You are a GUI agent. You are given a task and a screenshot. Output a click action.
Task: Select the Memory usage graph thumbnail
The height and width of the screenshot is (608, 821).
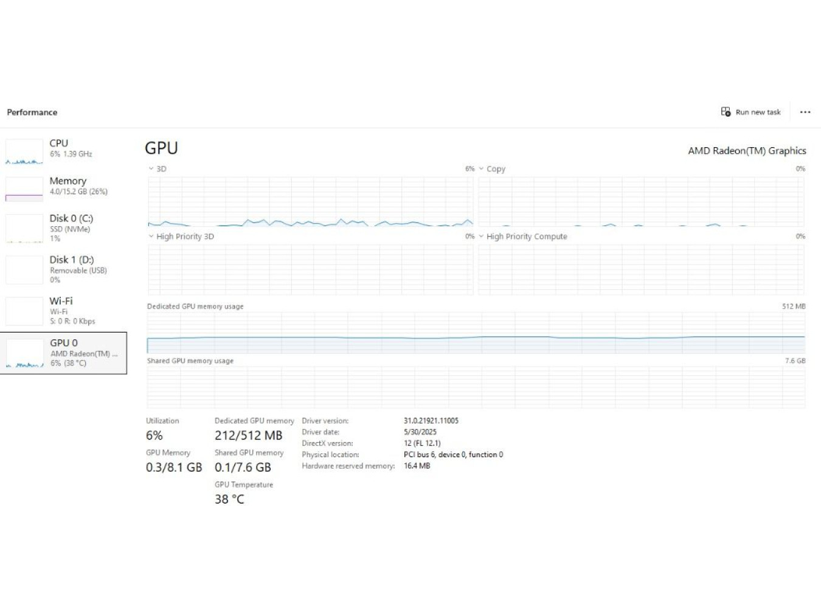pyautogui.click(x=24, y=189)
